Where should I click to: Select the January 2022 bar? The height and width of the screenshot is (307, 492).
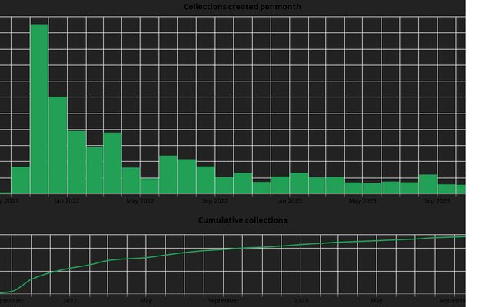tap(76, 162)
